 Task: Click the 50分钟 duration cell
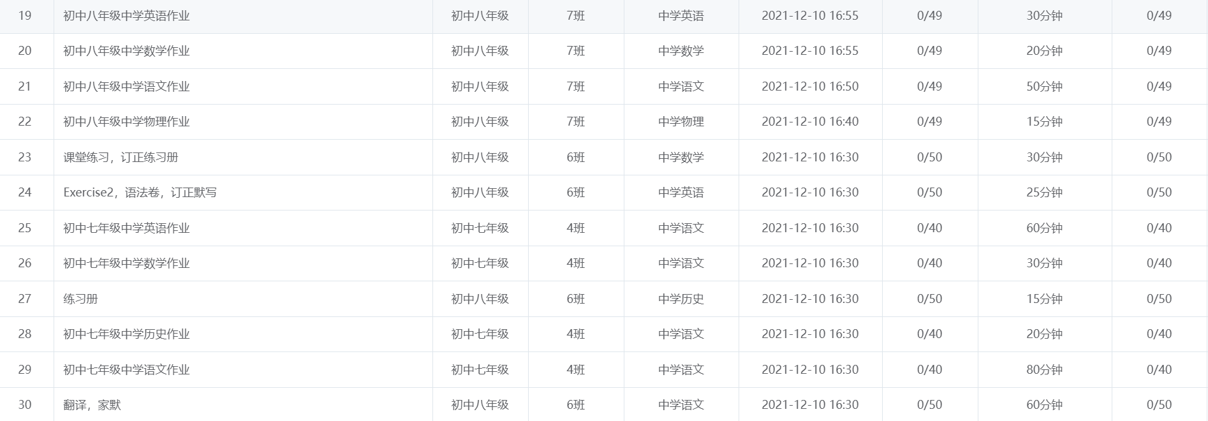[1044, 87]
